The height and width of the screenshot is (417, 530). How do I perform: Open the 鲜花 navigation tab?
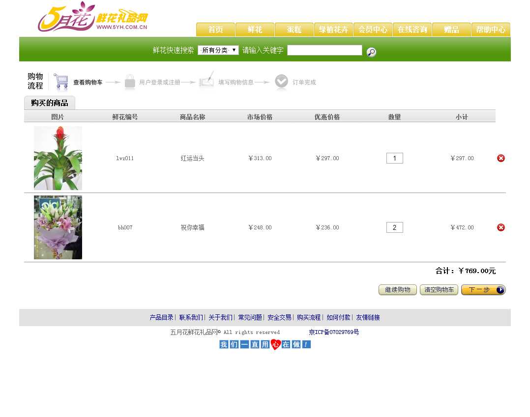[x=255, y=29]
